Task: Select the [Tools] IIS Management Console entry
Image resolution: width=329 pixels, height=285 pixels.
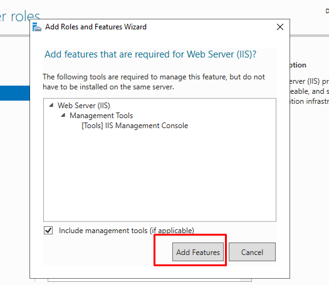Action: click(x=135, y=126)
